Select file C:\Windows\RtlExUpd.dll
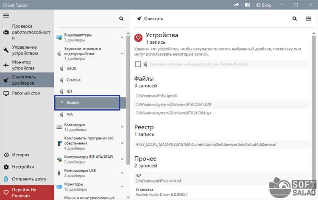This screenshot has height=200, width=318. pyautogui.click(x=222, y=96)
